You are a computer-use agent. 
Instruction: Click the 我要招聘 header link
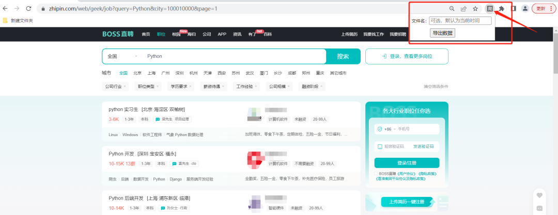click(398, 35)
